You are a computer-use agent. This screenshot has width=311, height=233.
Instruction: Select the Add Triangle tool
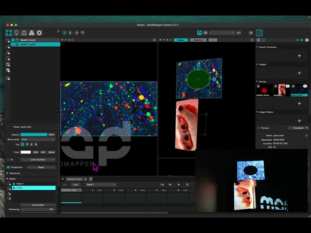click(x=8, y=53)
